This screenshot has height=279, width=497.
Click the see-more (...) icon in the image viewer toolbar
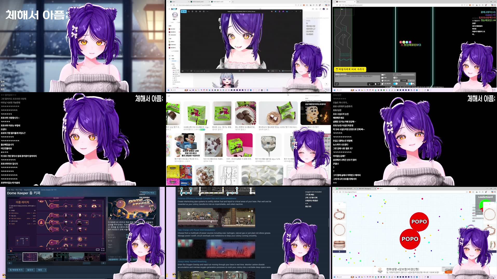(x=207, y=11)
